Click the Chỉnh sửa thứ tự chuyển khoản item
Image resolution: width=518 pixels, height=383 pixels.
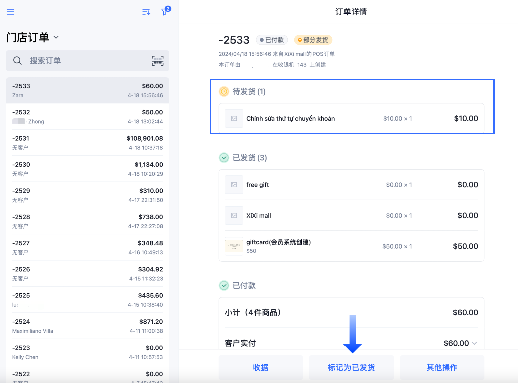pos(352,119)
